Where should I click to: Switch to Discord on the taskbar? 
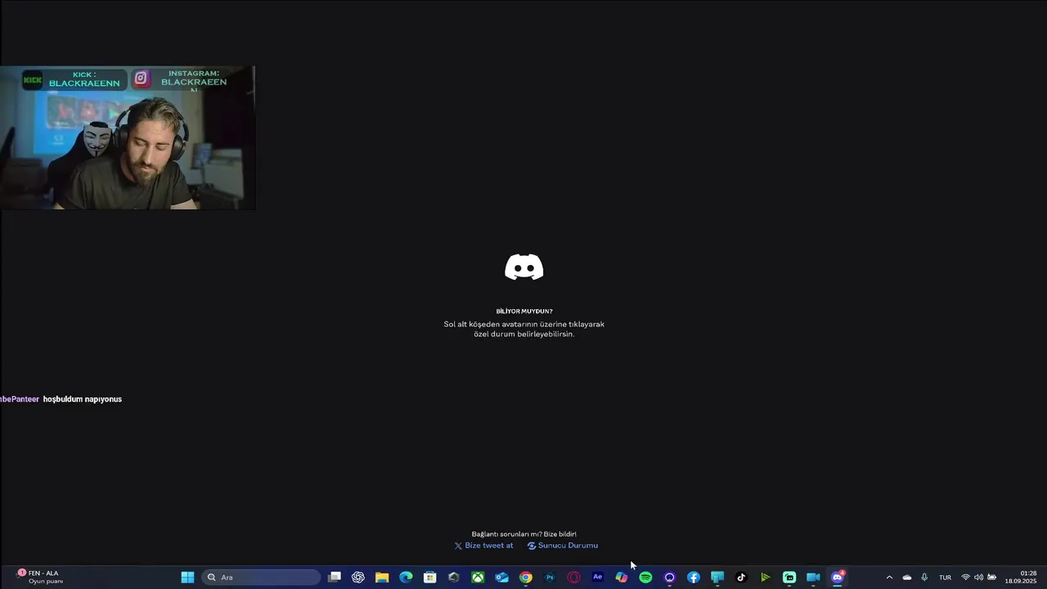[838, 578]
